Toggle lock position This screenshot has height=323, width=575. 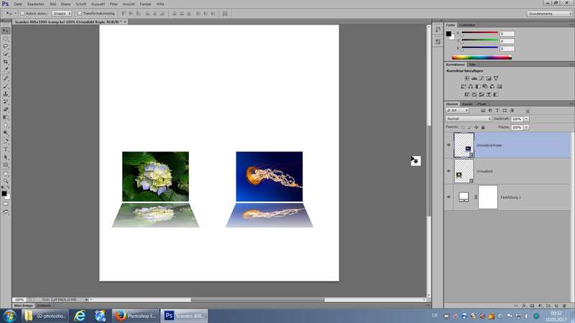coord(477,128)
